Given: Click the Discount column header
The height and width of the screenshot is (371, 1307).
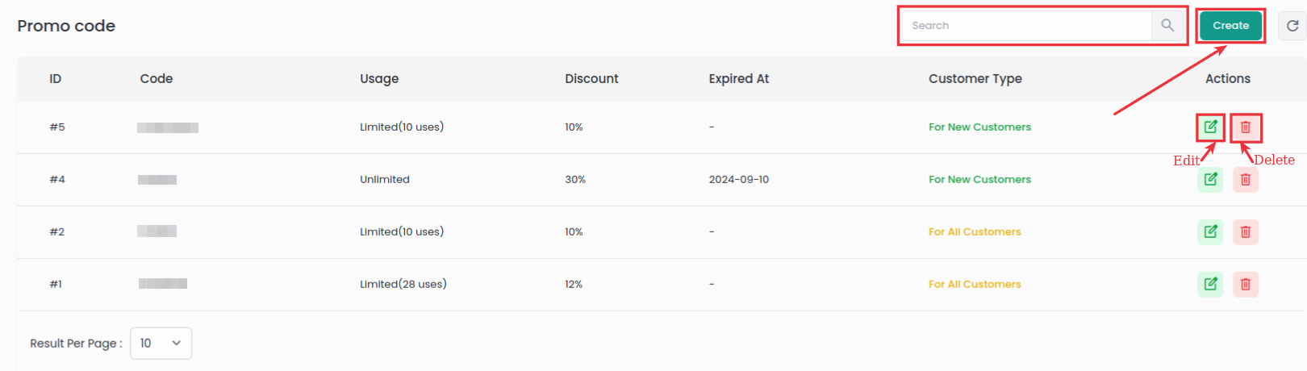Looking at the screenshot, I should (x=591, y=79).
